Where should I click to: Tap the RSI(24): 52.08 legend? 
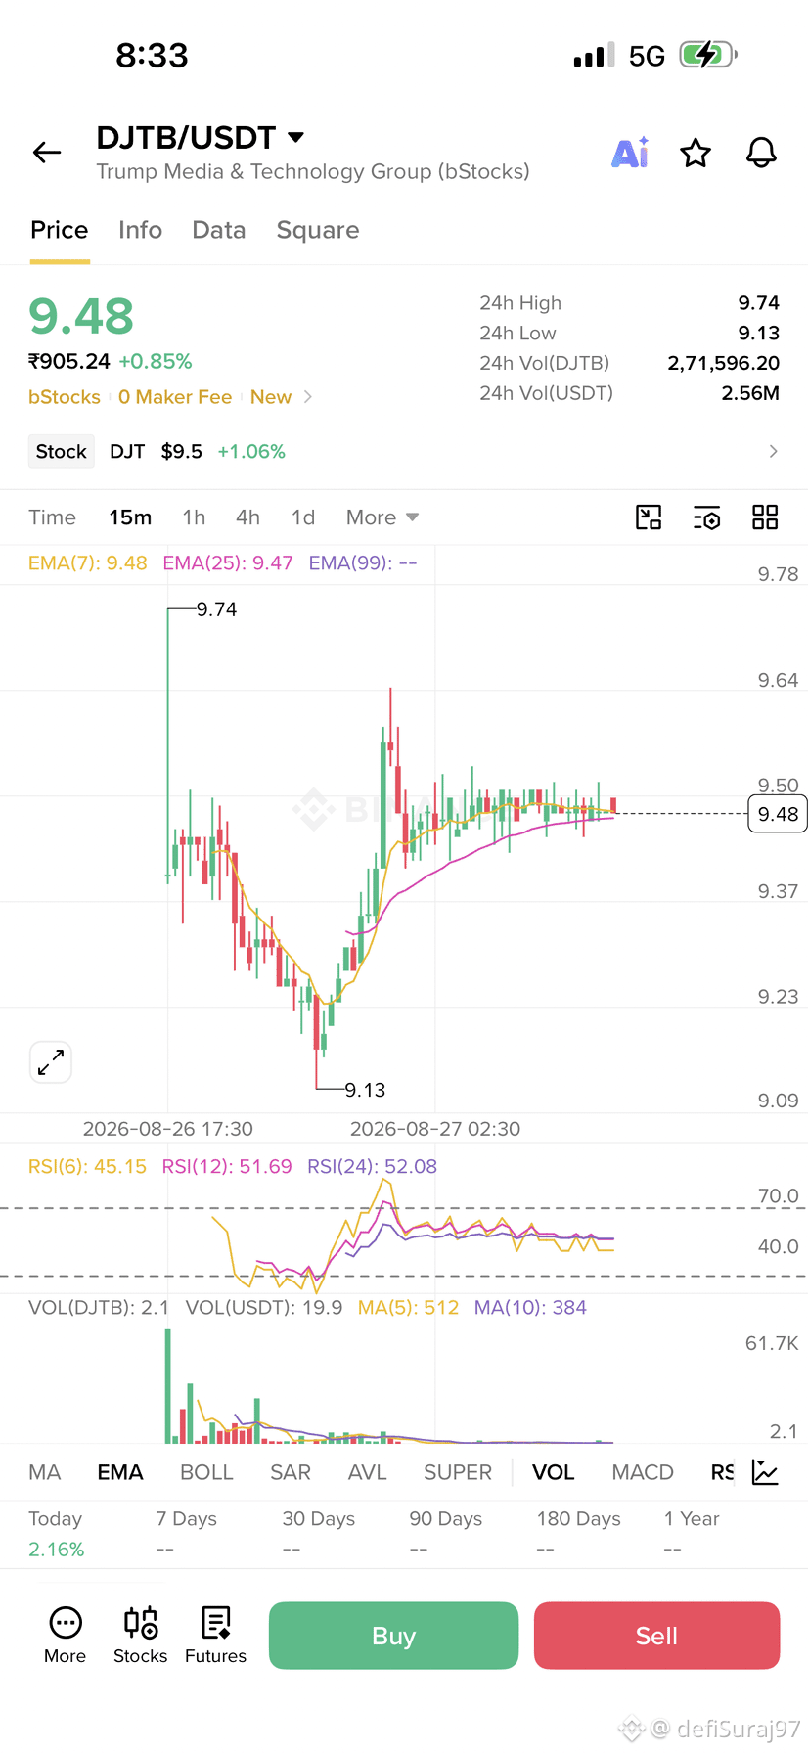(372, 1166)
